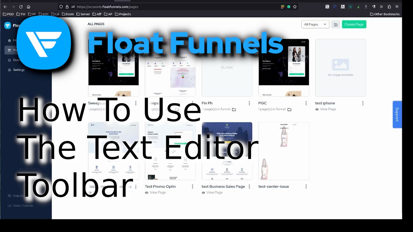Image resolution: width=413 pixels, height=232 pixels.
Task: Open the test Business Sales Page thumbnail
Action: [x=227, y=151]
